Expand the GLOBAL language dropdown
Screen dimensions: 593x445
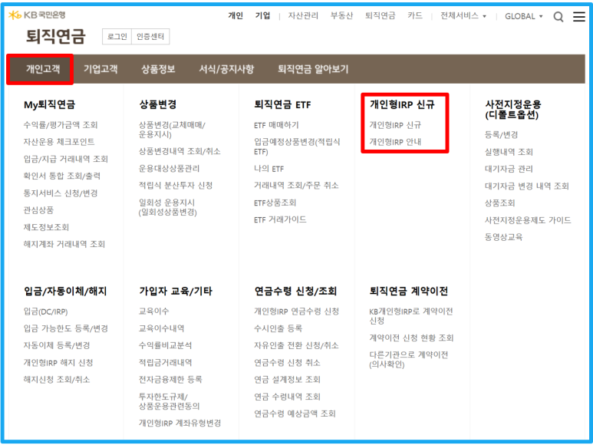click(x=524, y=16)
